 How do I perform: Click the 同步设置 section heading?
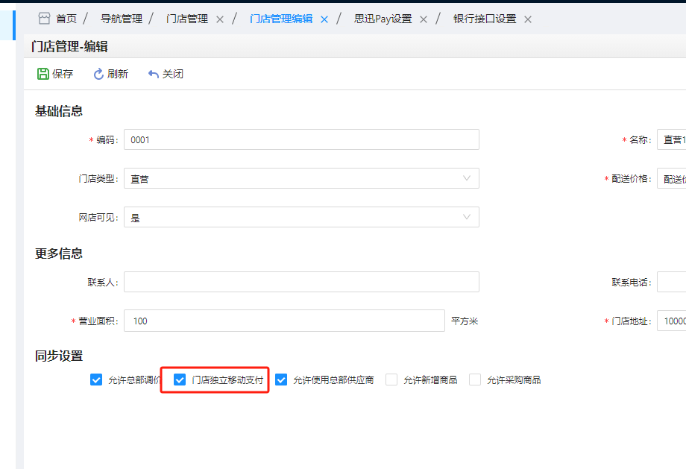[59, 356]
